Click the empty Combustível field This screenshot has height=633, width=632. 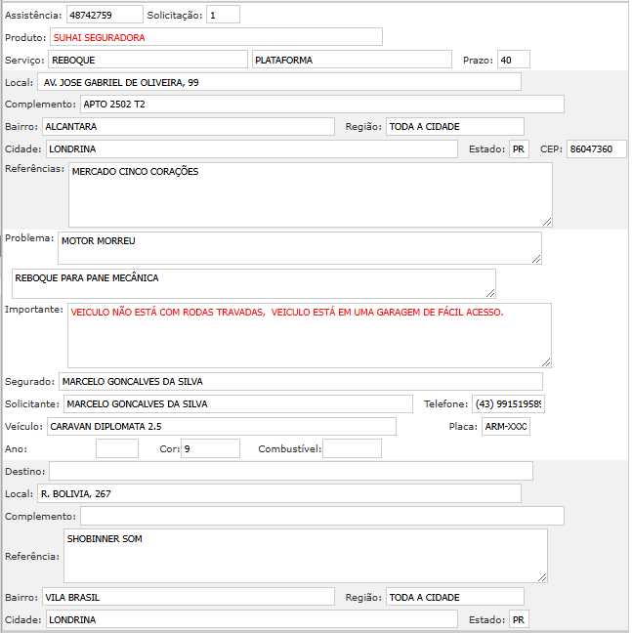352,448
